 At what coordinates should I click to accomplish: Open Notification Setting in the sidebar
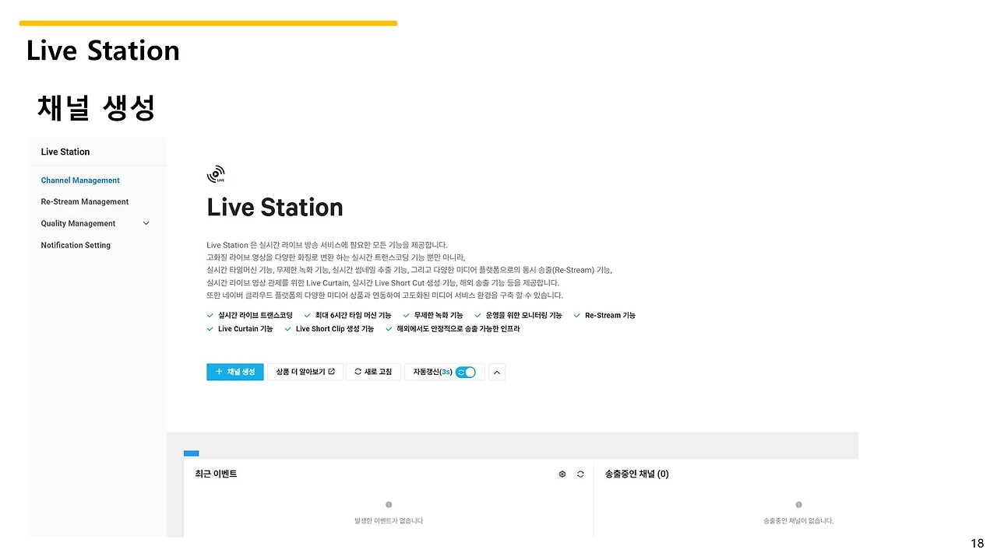pyautogui.click(x=76, y=245)
